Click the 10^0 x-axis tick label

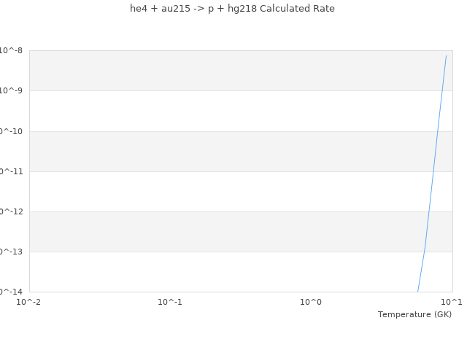311,302
